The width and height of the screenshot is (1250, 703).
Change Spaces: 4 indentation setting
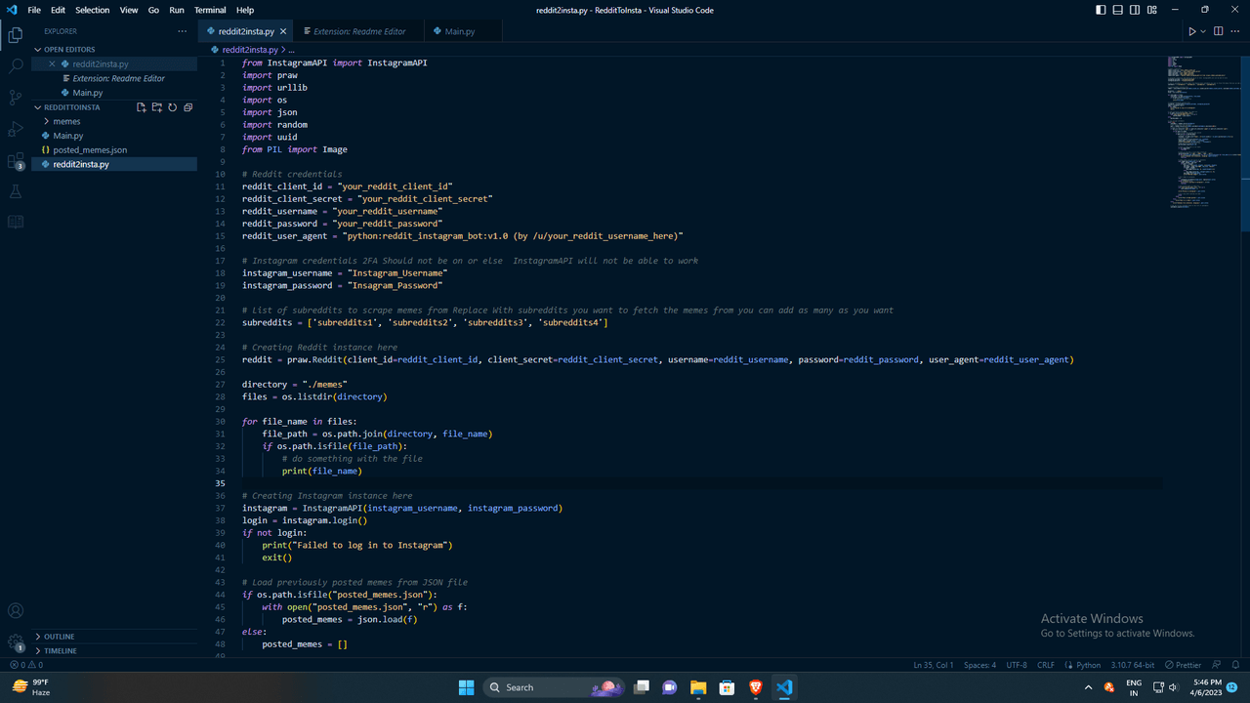click(x=979, y=665)
